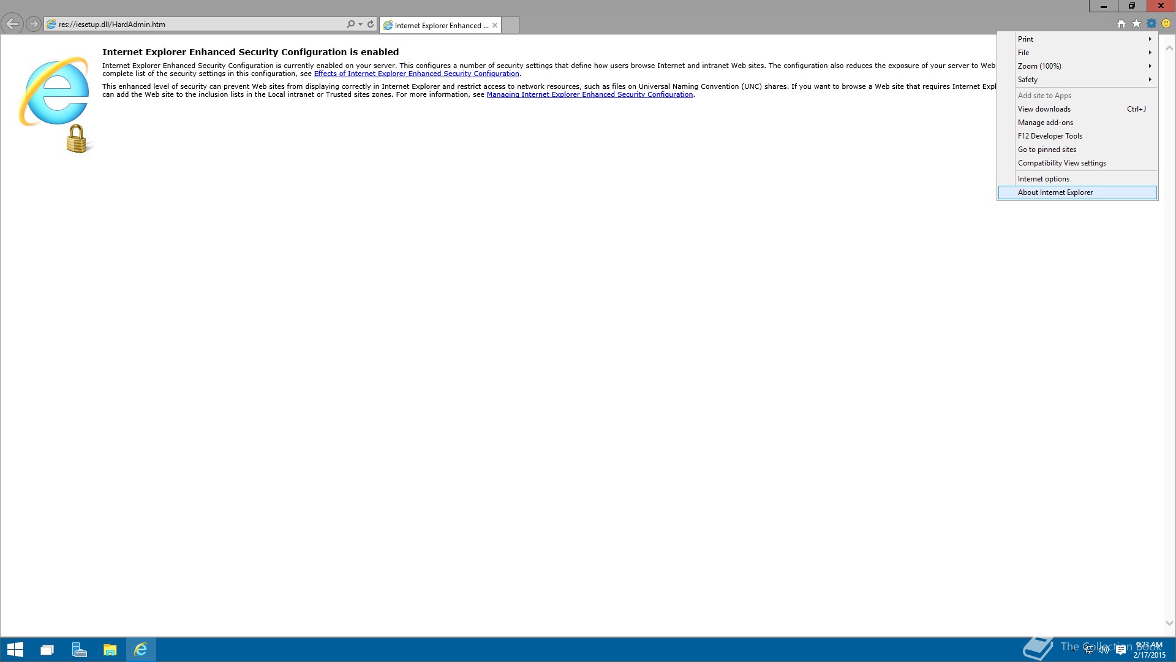
Task: Restore down the Internet Explorer window
Action: click(1132, 6)
